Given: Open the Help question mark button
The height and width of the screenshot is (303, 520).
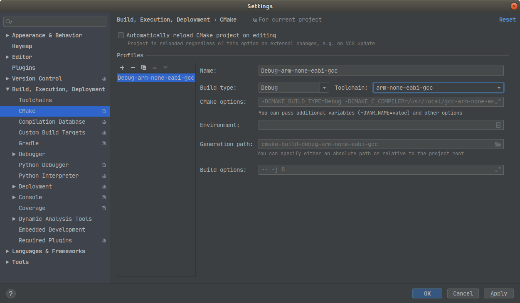Looking at the screenshot, I should [x=11, y=293].
